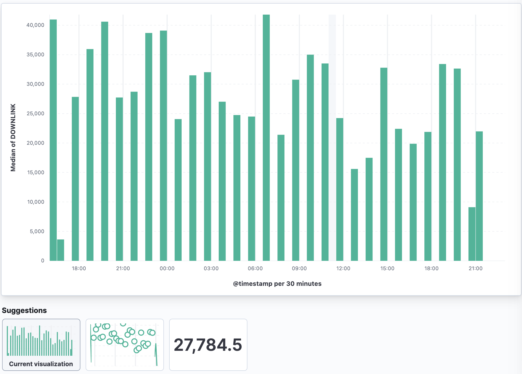Click the tallest bar after 06:00

click(x=266, y=138)
